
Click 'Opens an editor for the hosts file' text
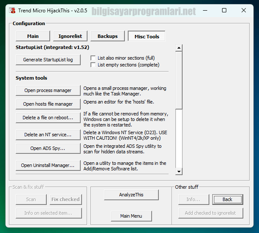(118, 102)
